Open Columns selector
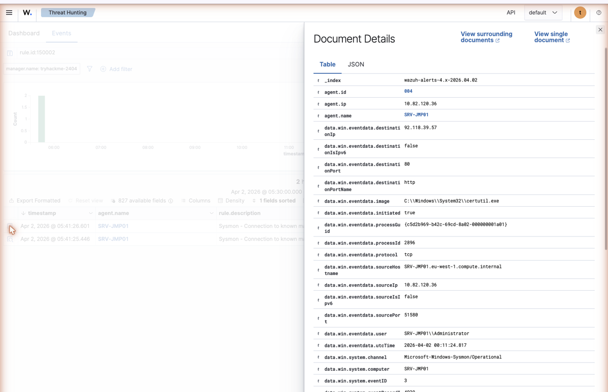Image resolution: width=608 pixels, height=392 pixels. pos(196,201)
